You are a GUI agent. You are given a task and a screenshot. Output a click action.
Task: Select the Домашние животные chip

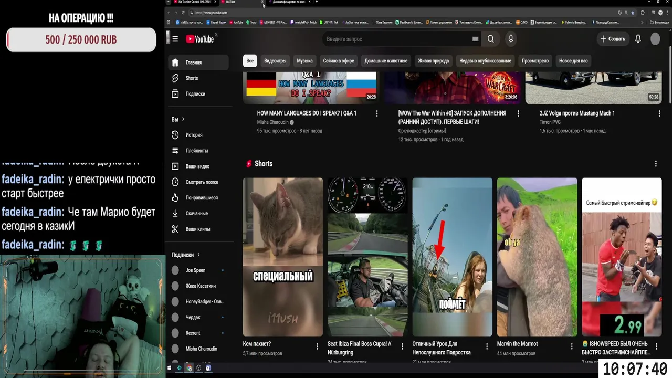(386, 61)
